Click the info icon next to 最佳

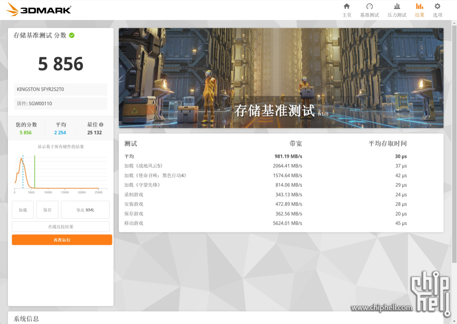tap(101, 124)
